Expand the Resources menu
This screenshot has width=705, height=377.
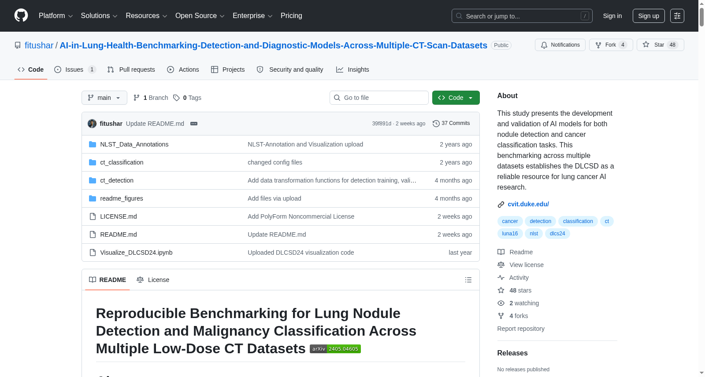(146, 16)
